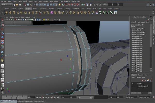Viewport: 155px width, 103px height.
Task: Enable wireframe shading in viewport toolbar
Action: coord(35,20)
